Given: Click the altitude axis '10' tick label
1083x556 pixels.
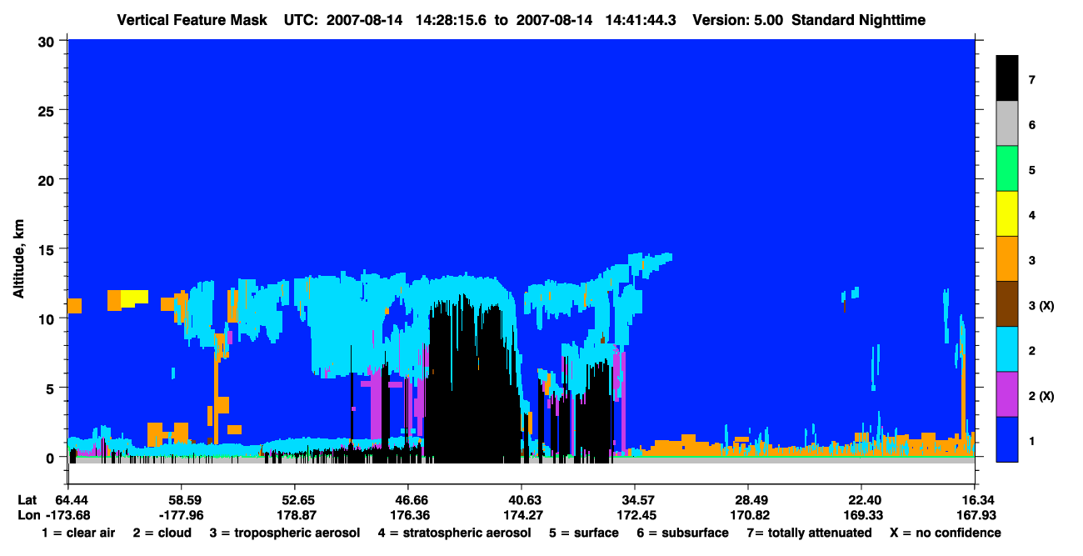Looking at the screenshot, I should (47, 318).
